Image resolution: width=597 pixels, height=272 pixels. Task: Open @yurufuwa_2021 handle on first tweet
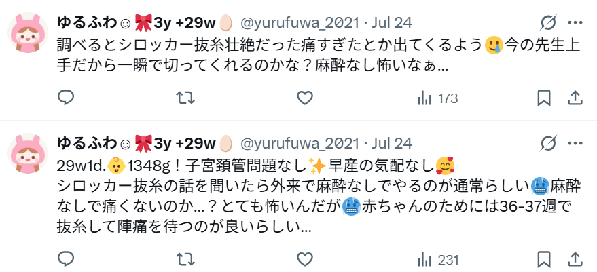pos(300,23)
